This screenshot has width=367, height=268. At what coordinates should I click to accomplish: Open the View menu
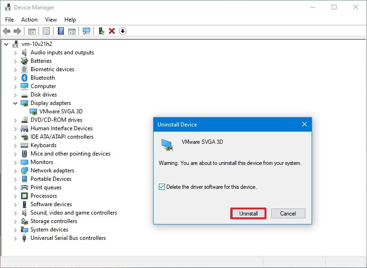click(x=51, y=20)
